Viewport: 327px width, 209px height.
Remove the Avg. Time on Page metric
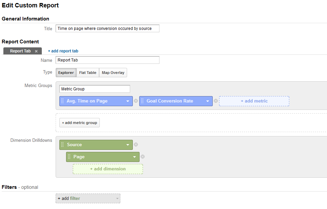point(136,101)
